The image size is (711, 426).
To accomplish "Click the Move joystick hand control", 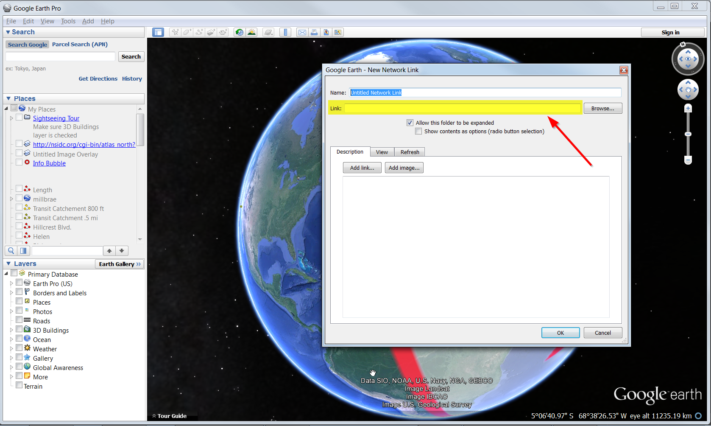I will (x=688, y=90).
